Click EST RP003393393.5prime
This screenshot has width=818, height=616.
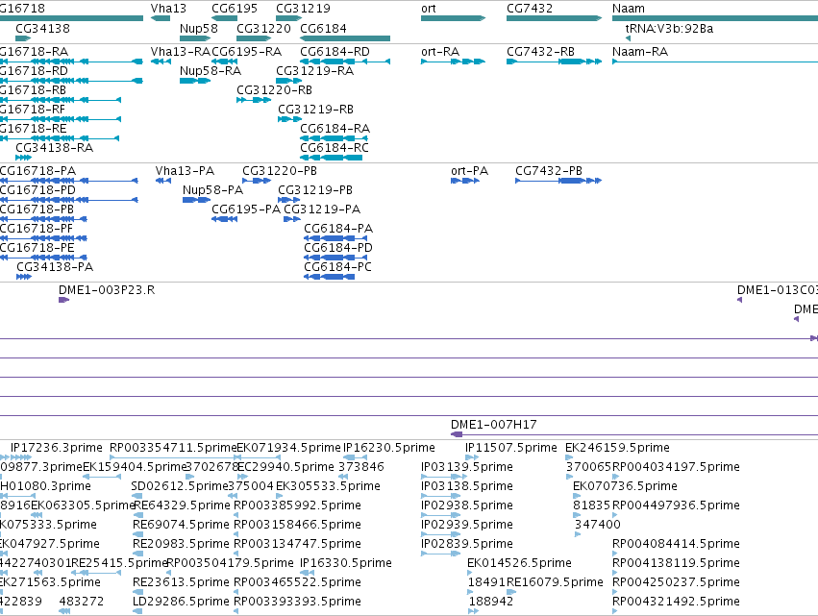pos(297,603)
